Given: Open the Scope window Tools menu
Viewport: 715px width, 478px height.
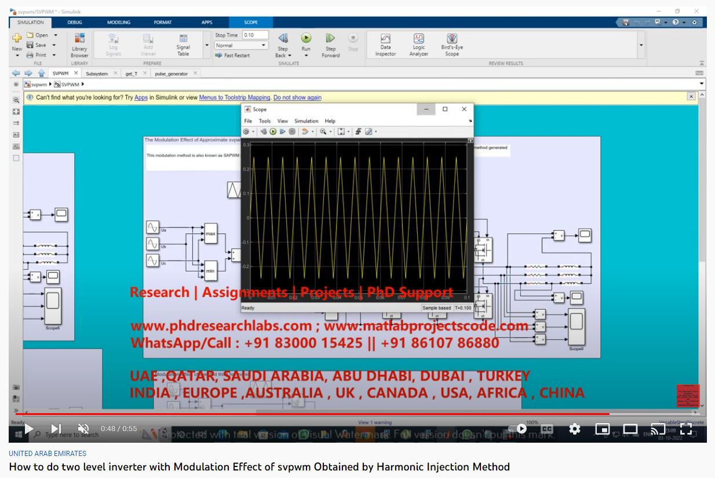Looking at the screenshot, I should 264,121.
